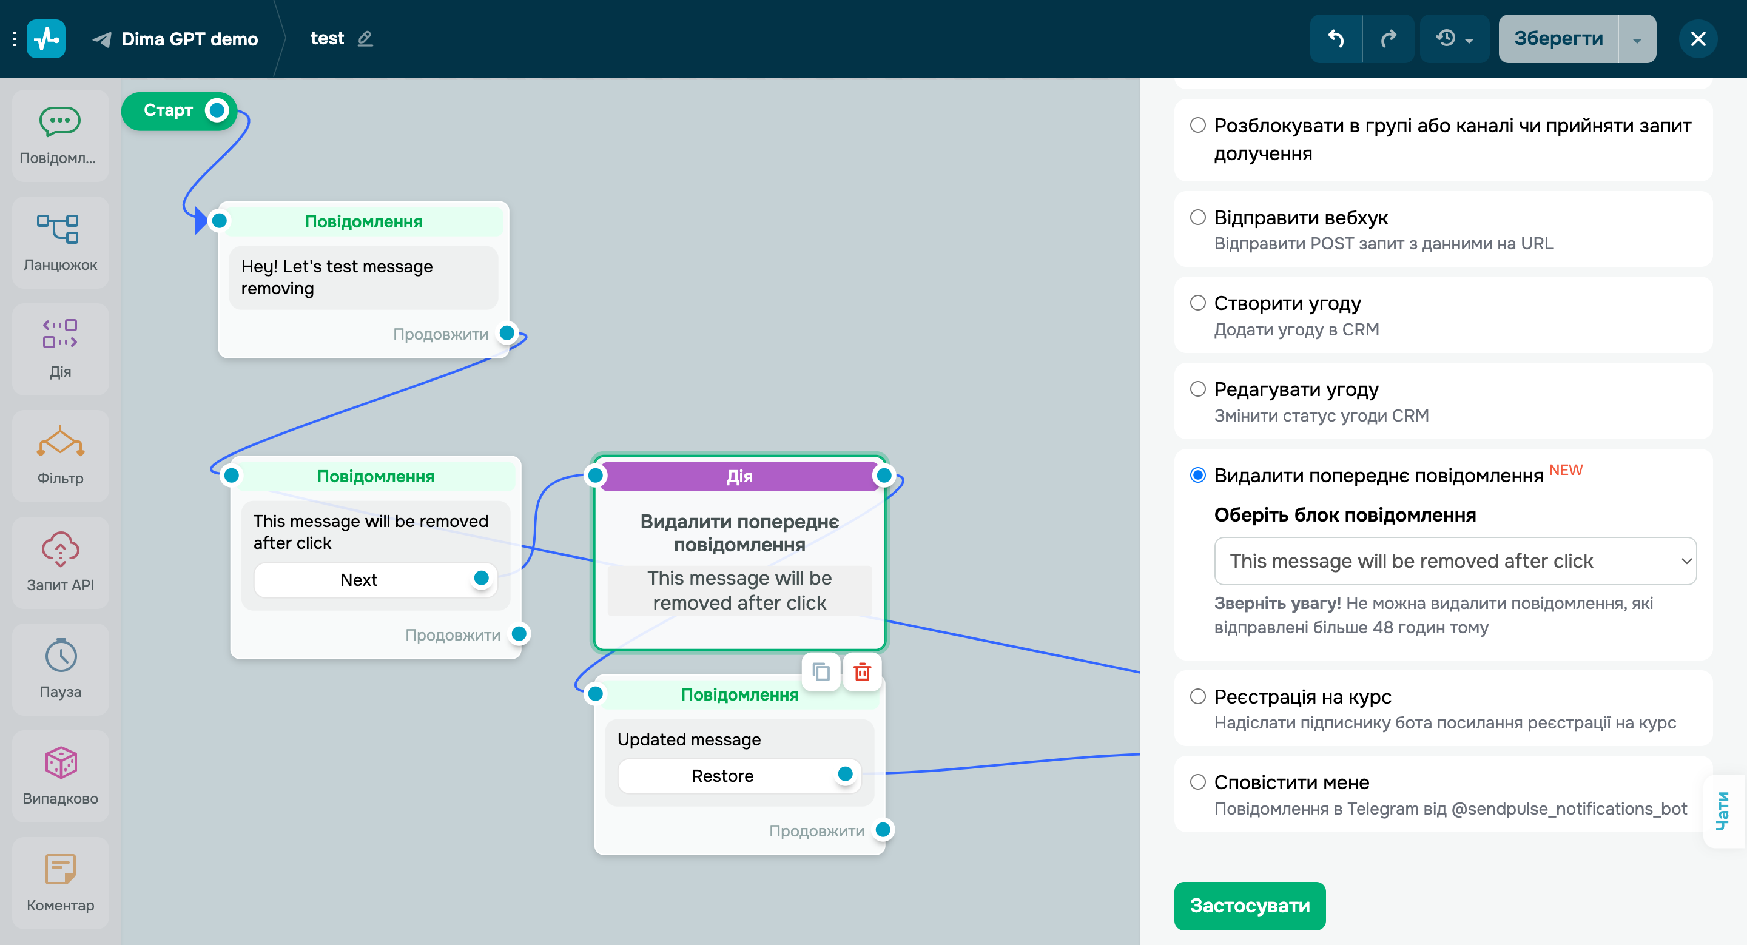The width and height of the screenshot is (1747, 945).
Task: Open the message block selection dropdown
Action: pos(1454,560)
